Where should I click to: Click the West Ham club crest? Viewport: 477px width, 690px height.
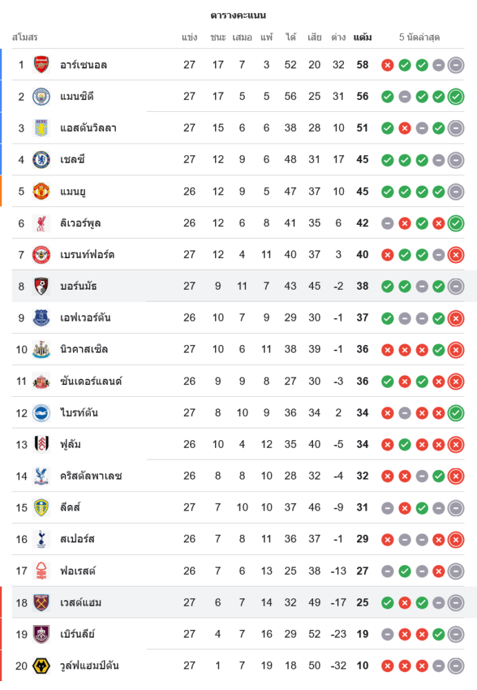click(x=41, y=603)
